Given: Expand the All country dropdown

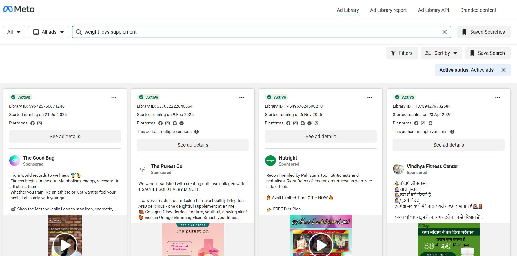Looking at the screenshot, I should click(x=14, y=32).
